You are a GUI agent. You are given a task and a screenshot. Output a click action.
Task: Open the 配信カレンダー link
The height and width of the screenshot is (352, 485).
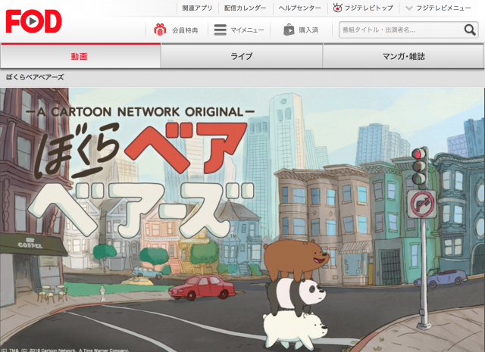tap(246, 8)
